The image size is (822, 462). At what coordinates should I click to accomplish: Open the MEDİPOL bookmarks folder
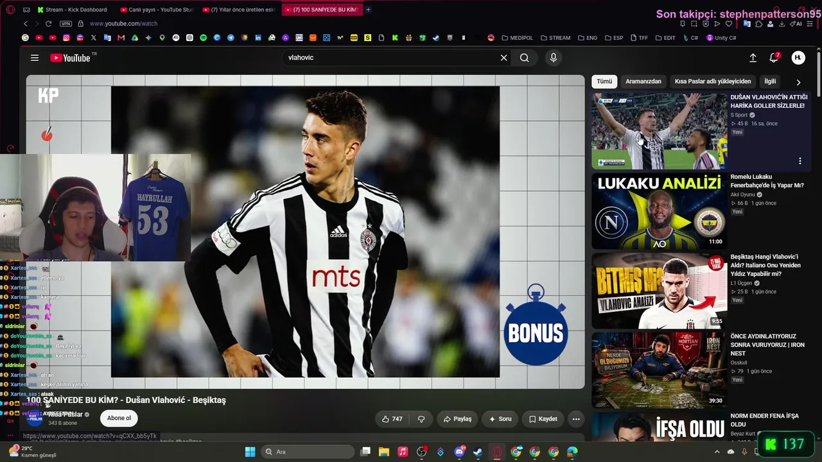tap(517, 38)
